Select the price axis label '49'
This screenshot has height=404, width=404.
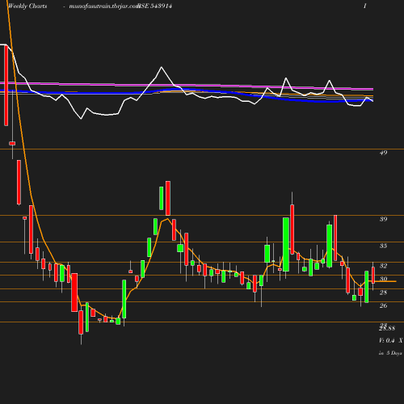383,153
